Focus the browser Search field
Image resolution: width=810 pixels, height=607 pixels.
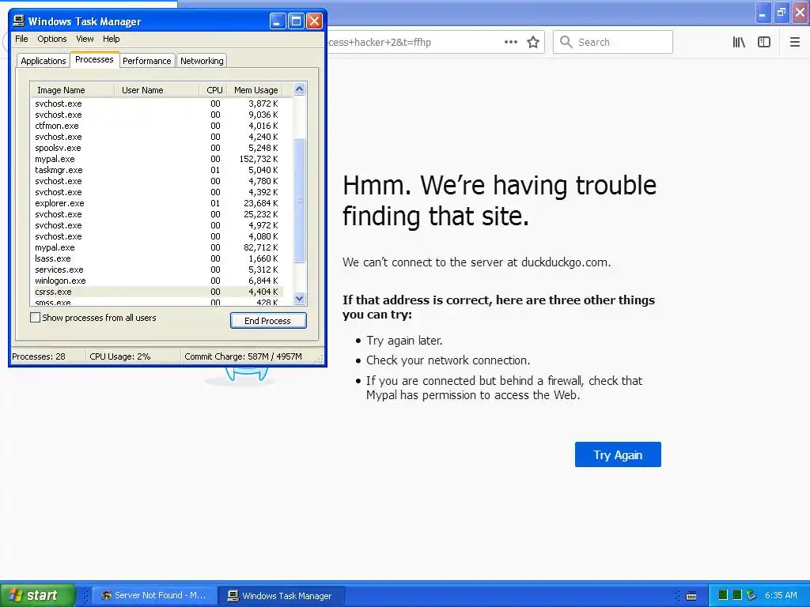coord(613,42)
